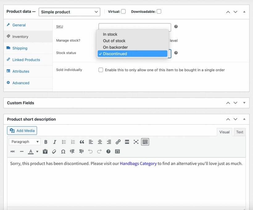Open the Advanced product tab

pos(28,83)
